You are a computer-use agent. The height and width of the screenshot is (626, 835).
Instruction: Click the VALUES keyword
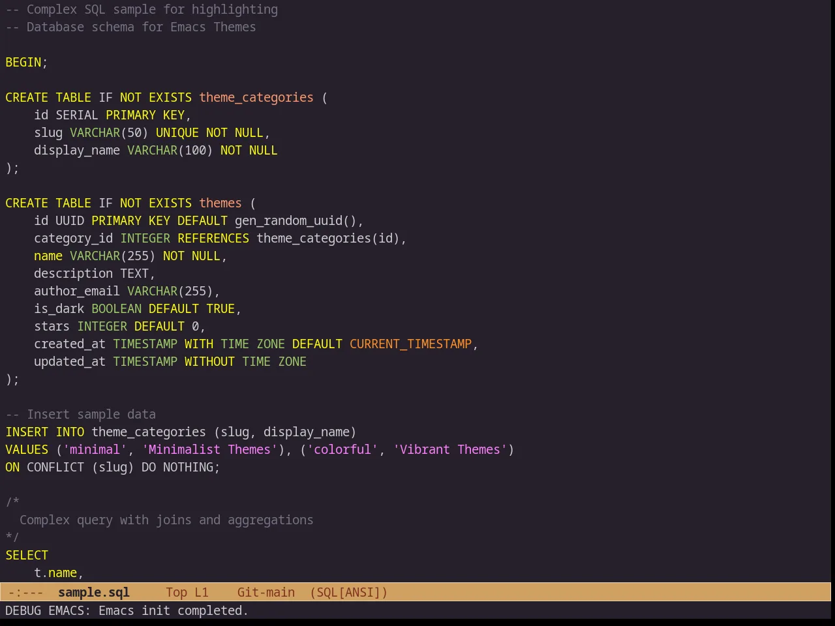[x=27, y=449]
